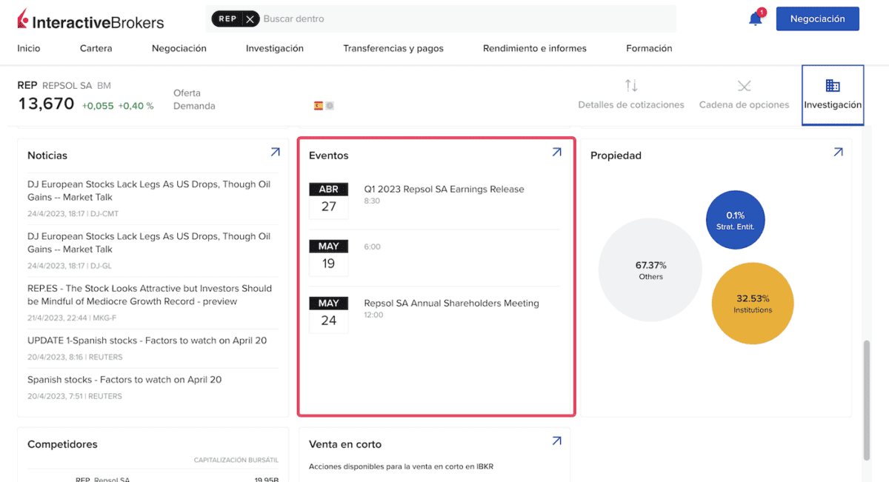
Task: Open the Investigación navigation menu item
Action: click(275, 48)
